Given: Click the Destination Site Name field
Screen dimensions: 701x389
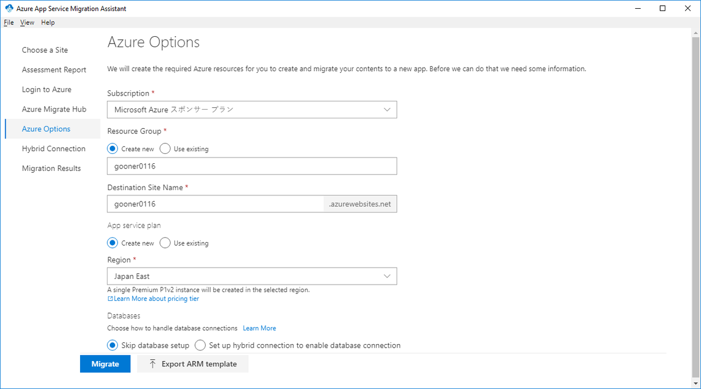Looking at the screenshot, I should click(215, 204).
